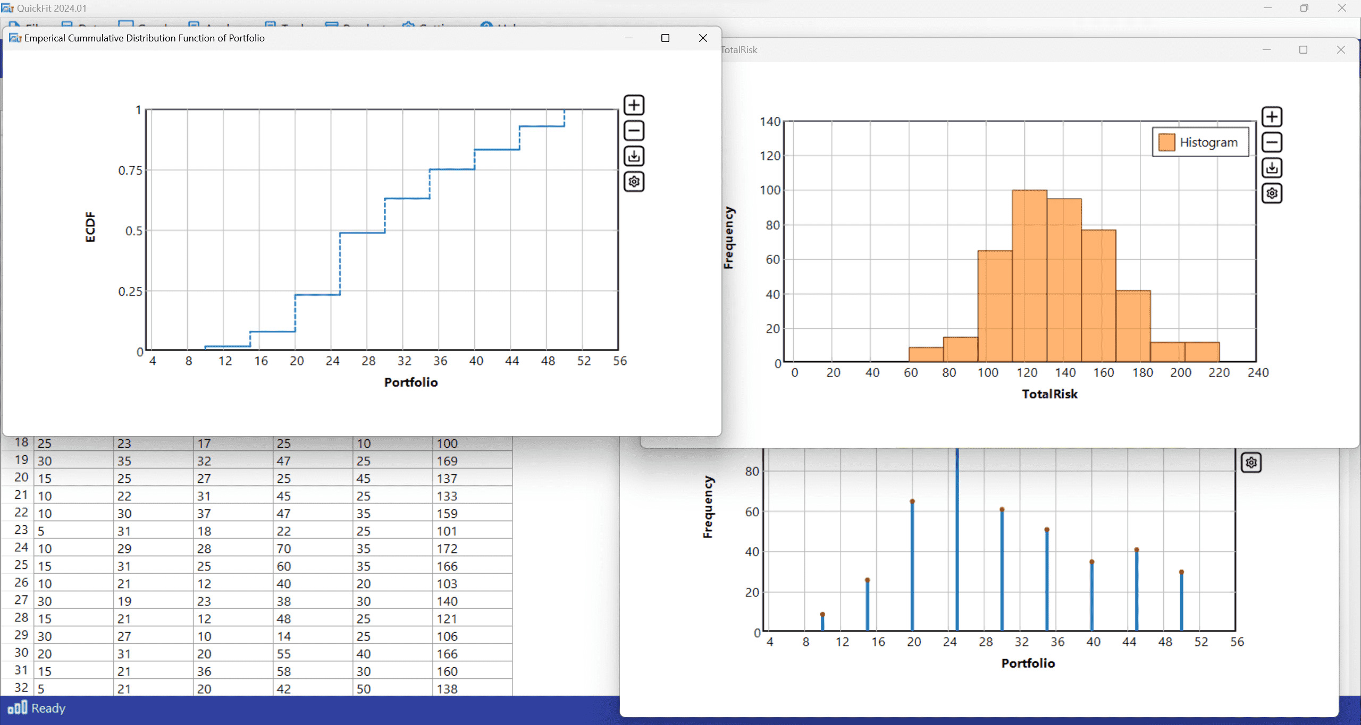Viewport: 1361px width, 725px height.
Task: Download the TotalRisk histogram image
Action: pyautogui.click(x=1272, y=168)
